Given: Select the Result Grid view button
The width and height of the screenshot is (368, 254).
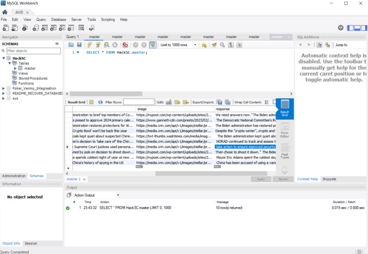Looking at the screenshot, I should tap(285, 108).
